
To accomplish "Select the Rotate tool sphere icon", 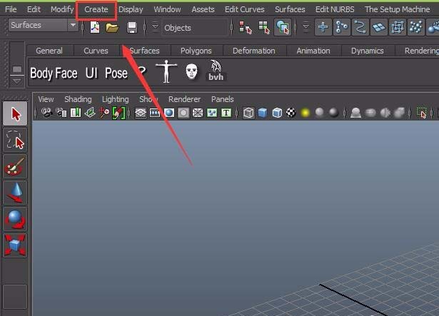I will (15, 219).
